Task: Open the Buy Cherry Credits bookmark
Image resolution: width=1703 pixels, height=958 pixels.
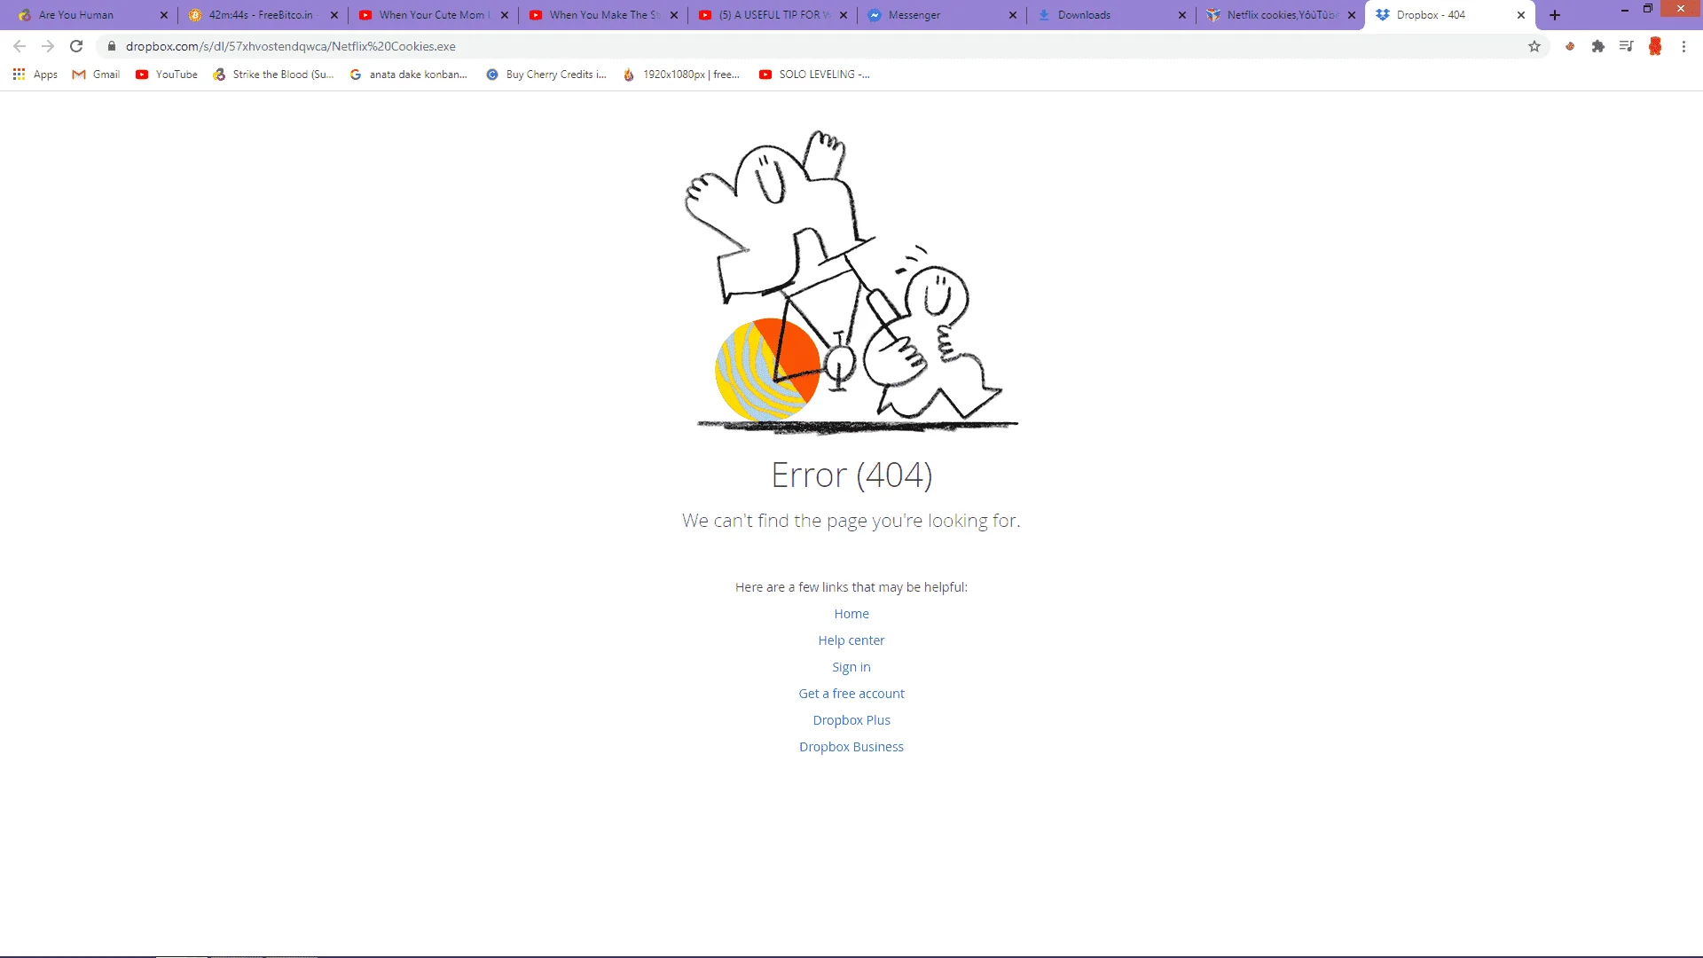Action: pyautogui.click(x=547, y=75)
